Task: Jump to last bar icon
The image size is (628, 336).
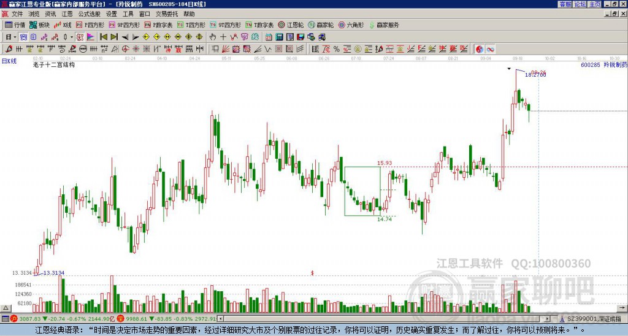Action: click(x=114, y=37)
